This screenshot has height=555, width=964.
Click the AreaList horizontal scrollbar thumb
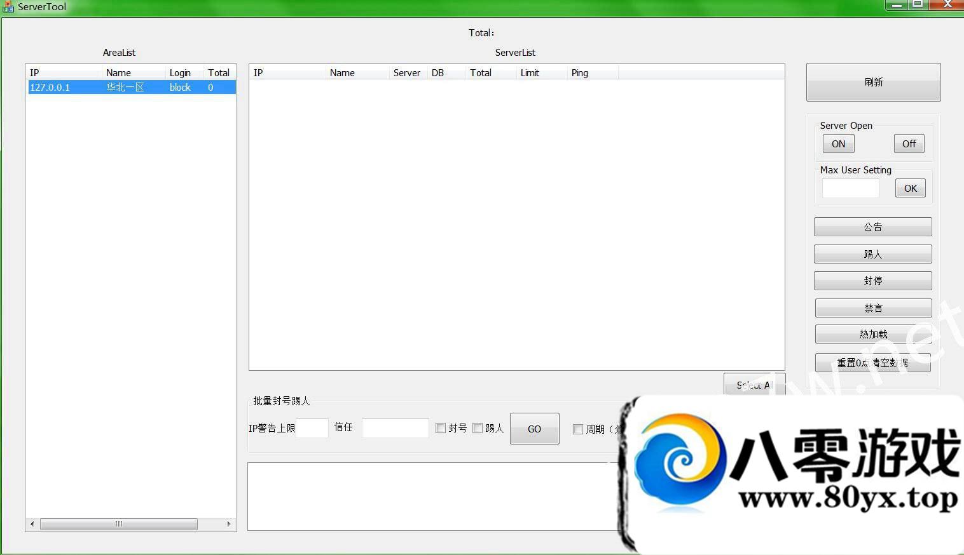pyautogui.click(x=119, y=524)
